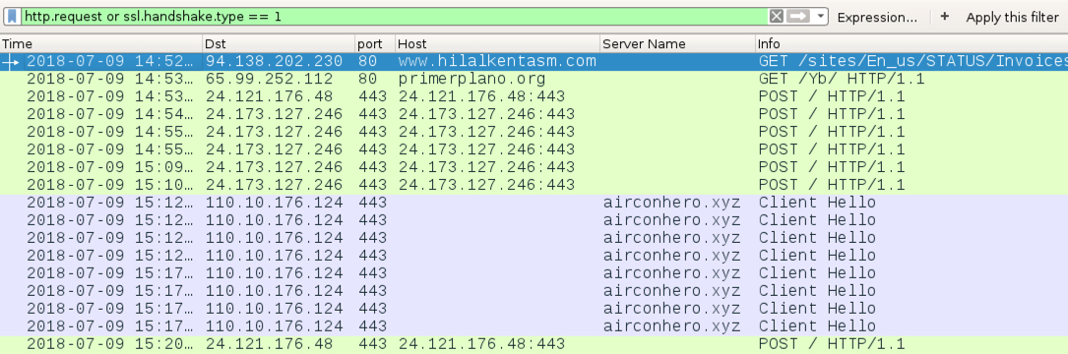Click the port column header

(x=375, y=43)
